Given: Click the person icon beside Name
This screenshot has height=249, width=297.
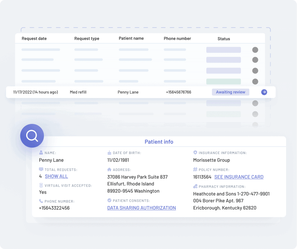Looking at the screenshot, I should [x=41, y=153].
